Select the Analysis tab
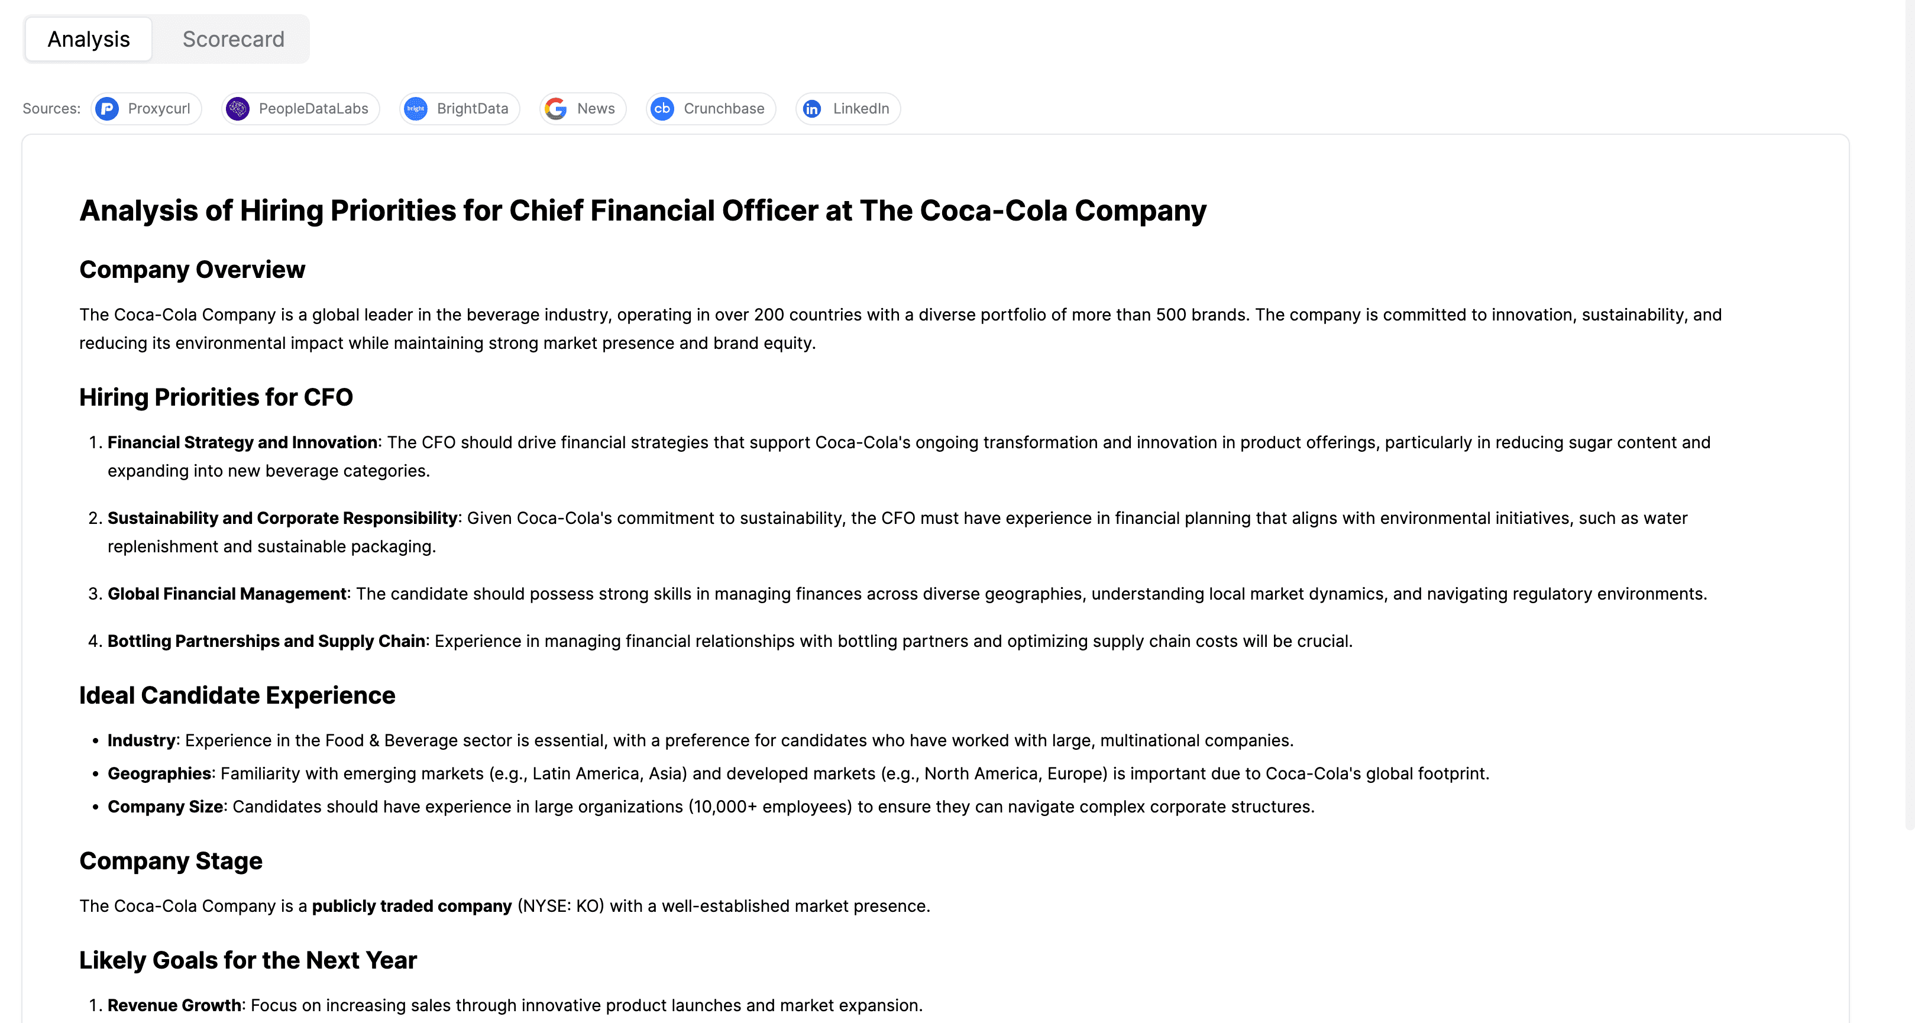1915x1023 pixels. pyautogui.click(x=89, y=40)
